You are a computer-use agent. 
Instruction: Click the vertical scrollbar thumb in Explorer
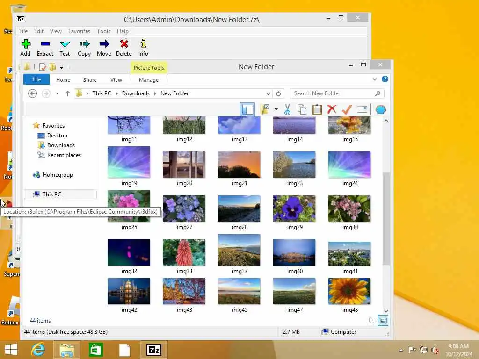point(386,219)
